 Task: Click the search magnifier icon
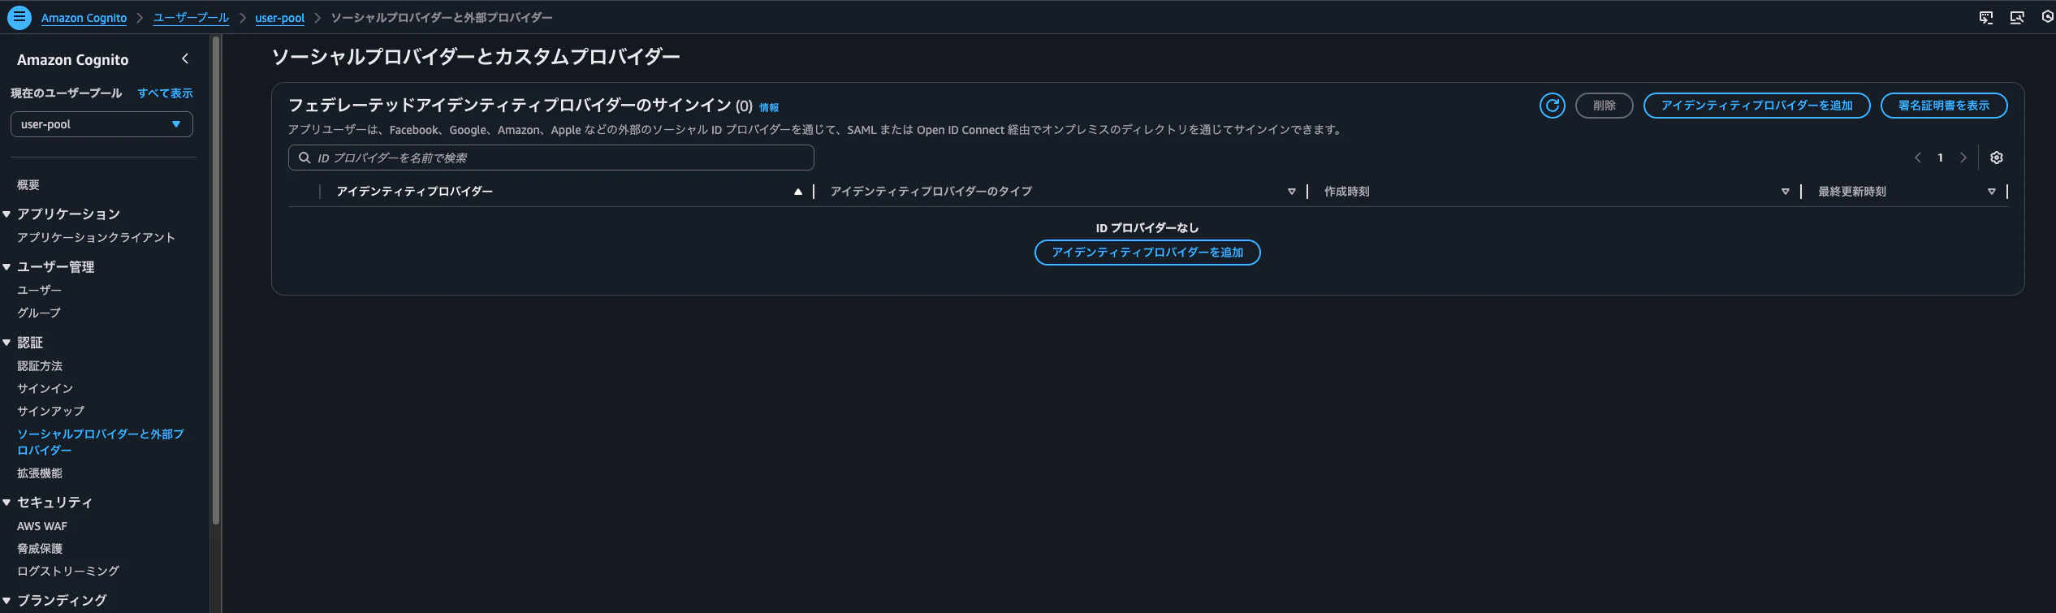(305, 158)
